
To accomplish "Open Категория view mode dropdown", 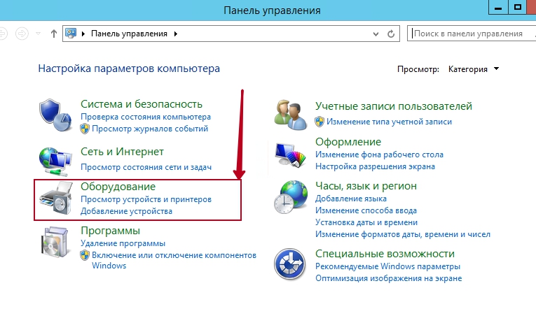I will click(473, 69).
